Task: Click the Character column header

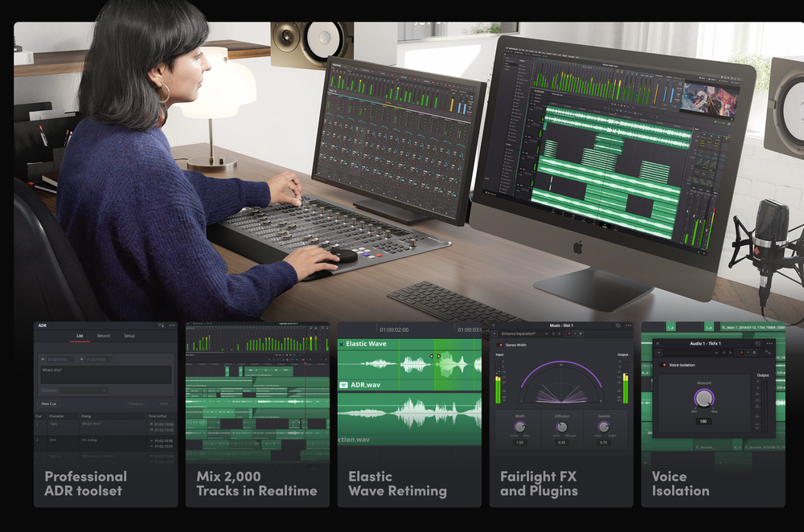Action: 56,416
